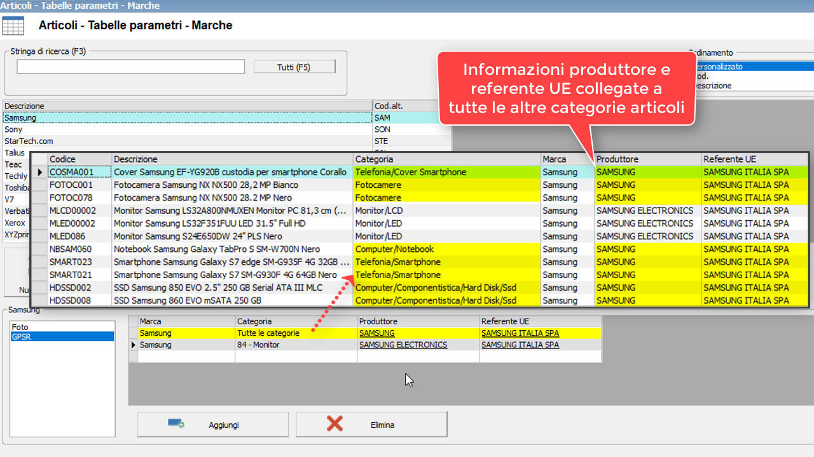
Task: Focus the Stringa di ricerca input field
Action: tap(130, 67)
